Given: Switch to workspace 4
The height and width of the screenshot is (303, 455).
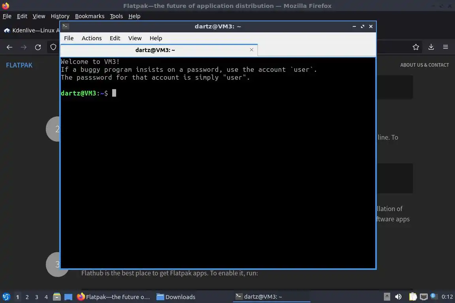Looking at the screenshot, I should [x=46, y=297].
